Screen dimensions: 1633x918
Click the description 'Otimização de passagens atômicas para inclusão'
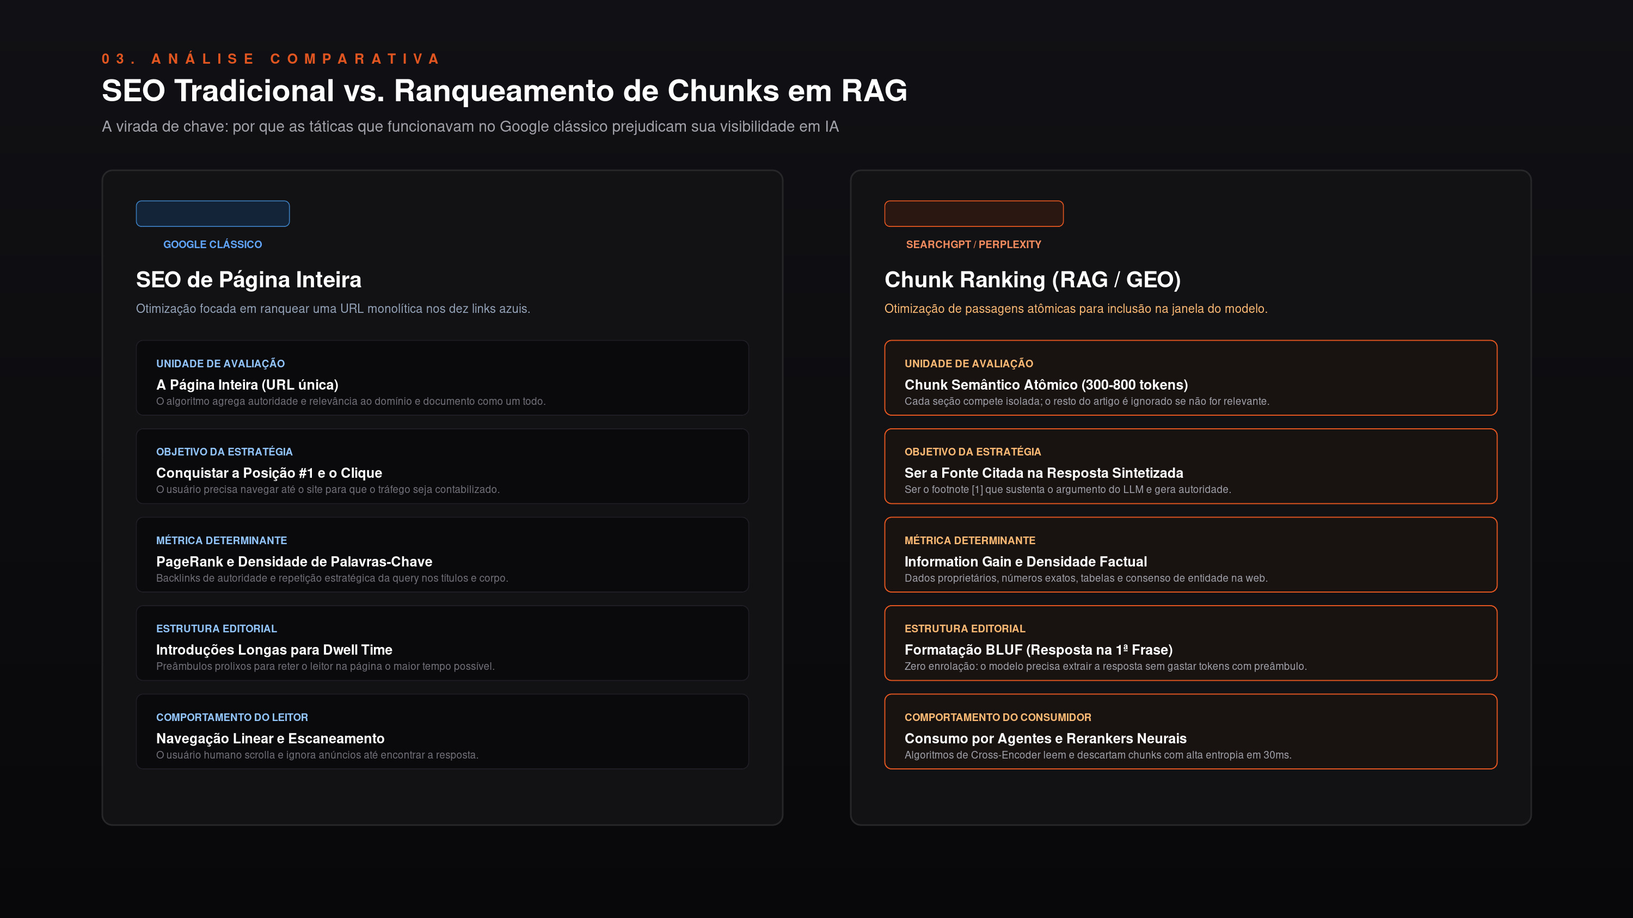[x=1076, y=309]
